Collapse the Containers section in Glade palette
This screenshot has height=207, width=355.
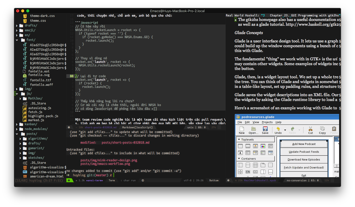coord(239,159)
